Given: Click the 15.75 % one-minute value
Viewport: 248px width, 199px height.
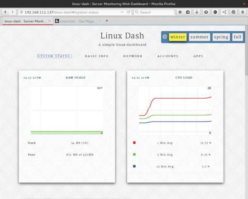Looking at the screenshot, I should coord(206,143).
